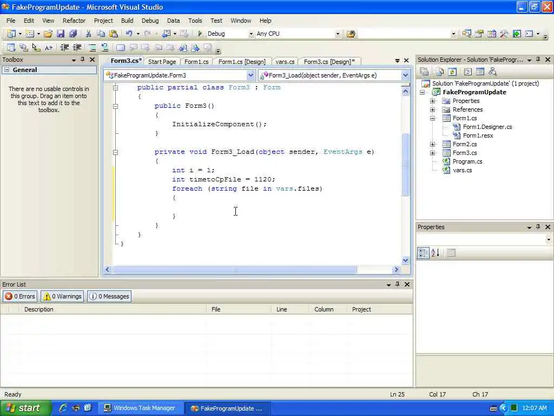Open Solution Explorer from the main toolbar icon
This screenshot has height=416, width=554.
click(466, 34)
